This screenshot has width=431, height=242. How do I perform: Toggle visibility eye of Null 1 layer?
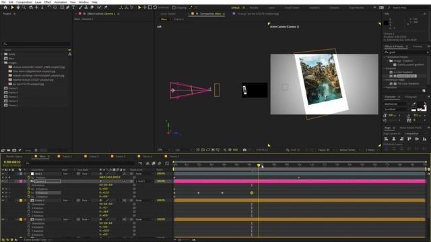[x=3, y=173]
